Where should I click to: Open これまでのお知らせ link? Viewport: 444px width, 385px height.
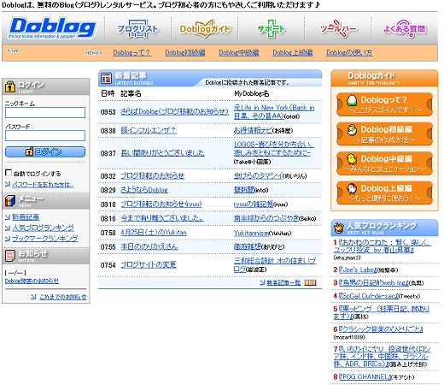coord(62,297)
